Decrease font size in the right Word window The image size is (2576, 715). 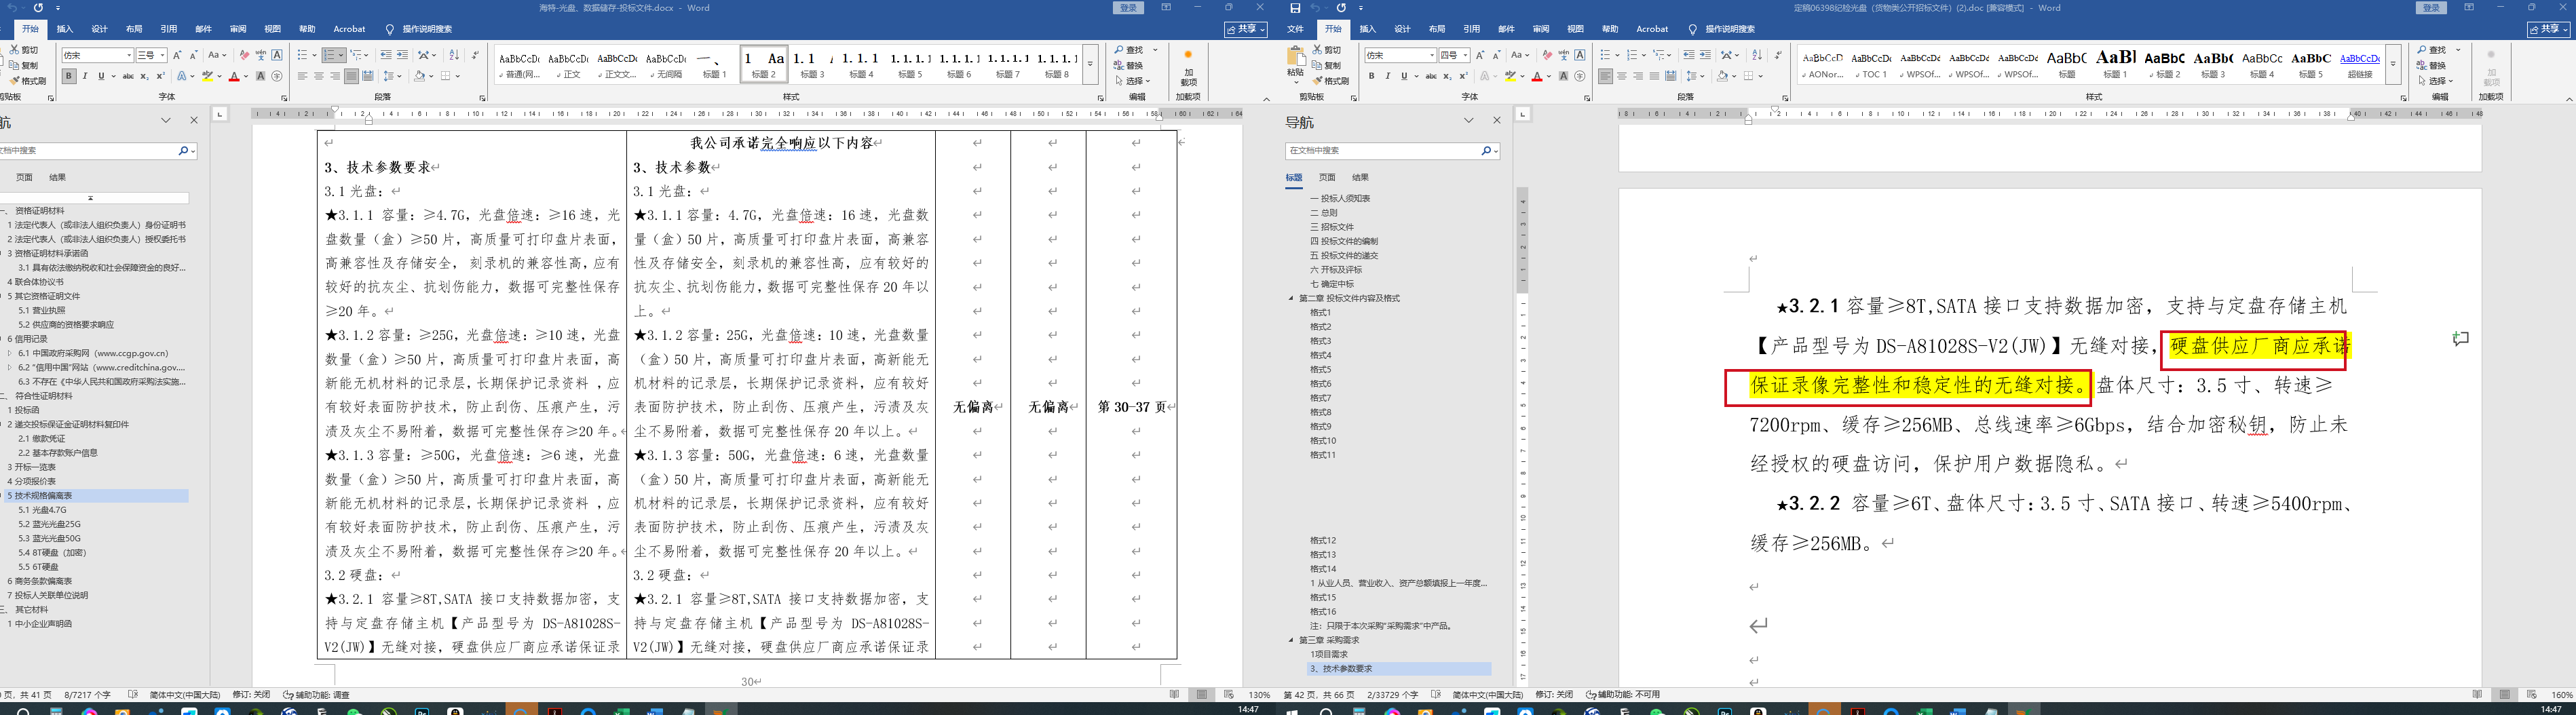tap(1496, 55)
